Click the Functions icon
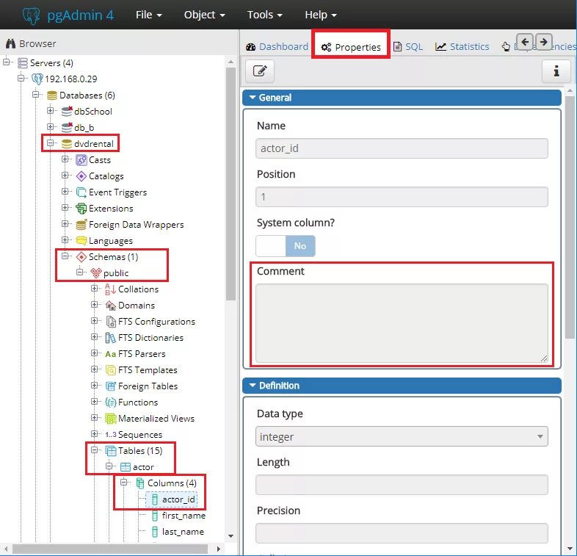The image size is (577, 556). pos(110,402)
